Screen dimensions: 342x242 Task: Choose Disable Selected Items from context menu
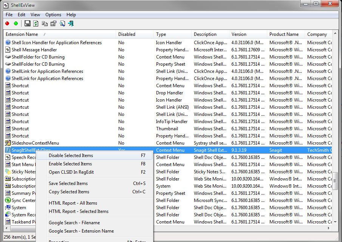(71, 156)
